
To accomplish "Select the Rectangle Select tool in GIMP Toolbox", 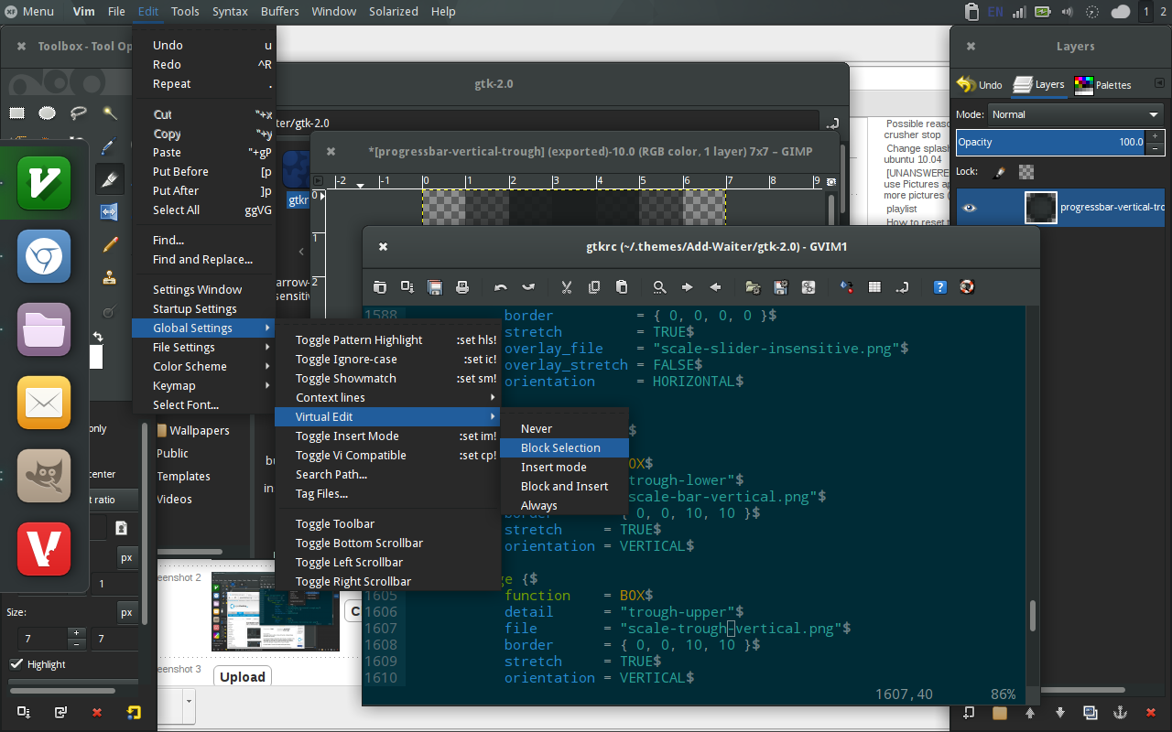I will [x=16, y=113].
